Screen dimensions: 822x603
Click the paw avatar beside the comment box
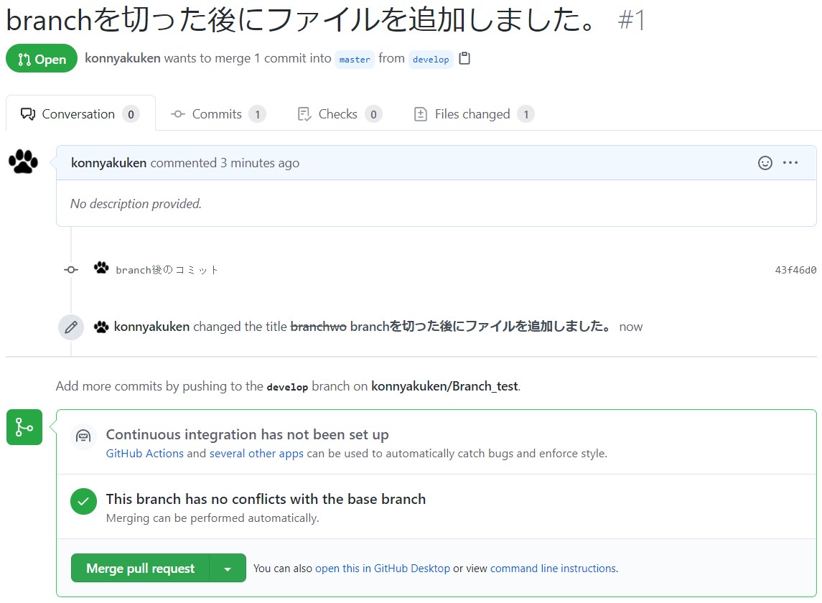24,162
